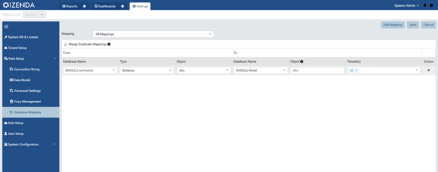
Task: Open To Database Name Retail dropdown
Action: 260,70
